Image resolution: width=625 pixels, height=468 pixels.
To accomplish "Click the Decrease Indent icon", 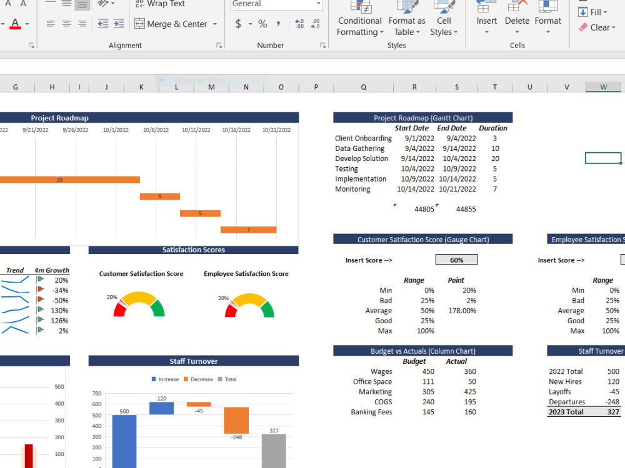I will click(x=103, y=24).
